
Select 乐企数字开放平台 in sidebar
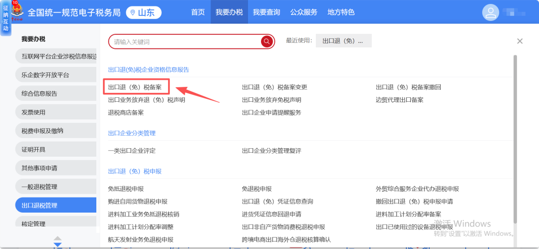56,75
